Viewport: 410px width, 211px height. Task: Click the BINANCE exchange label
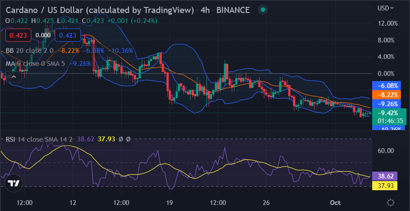[233, 10]
